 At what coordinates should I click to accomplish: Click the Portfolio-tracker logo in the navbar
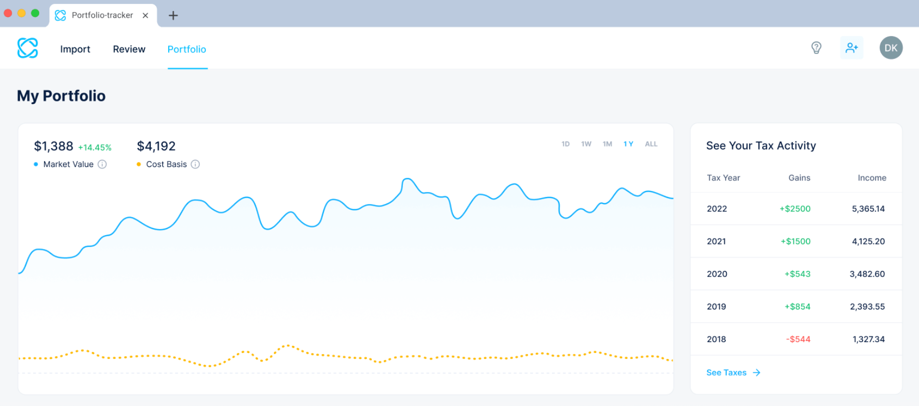[28, 47]
